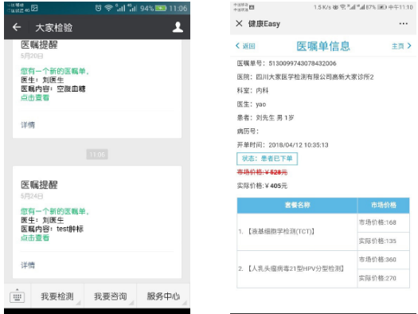Tap the 医嘱单信息 page title

coord(323,46)
